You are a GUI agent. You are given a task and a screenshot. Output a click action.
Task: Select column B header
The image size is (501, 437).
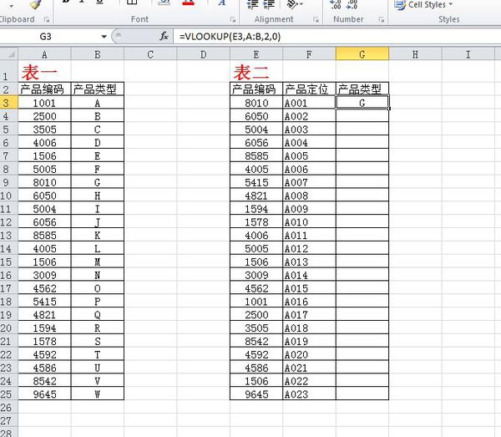tap(98, 54)
